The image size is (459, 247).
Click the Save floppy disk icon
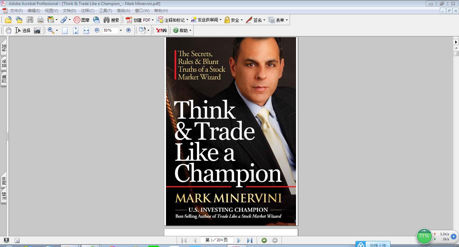pos(30,20)
